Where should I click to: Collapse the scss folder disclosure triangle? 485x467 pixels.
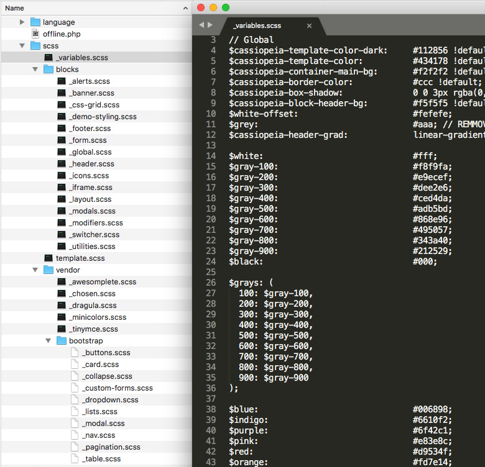pos(22,46)
